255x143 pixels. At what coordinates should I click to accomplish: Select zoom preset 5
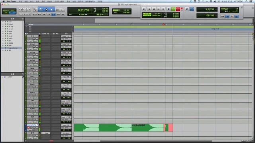pyautogui.click(x=29, y=14)
